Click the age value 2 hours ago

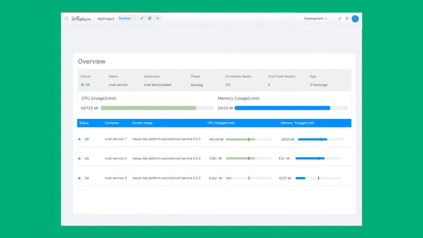[319, 85]
